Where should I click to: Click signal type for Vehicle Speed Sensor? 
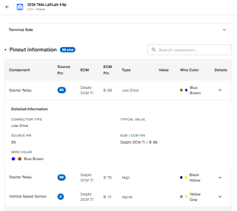[x=127, y=197]
